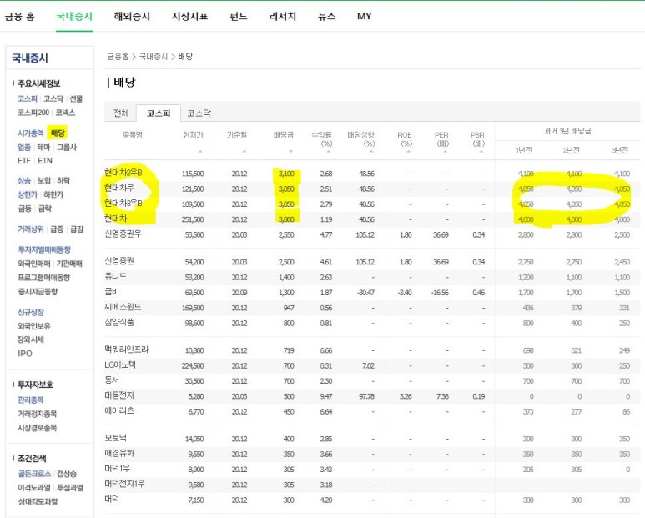Open the 코넥스 sidebar link
The image size is (645, 518).
click(65, 113)
